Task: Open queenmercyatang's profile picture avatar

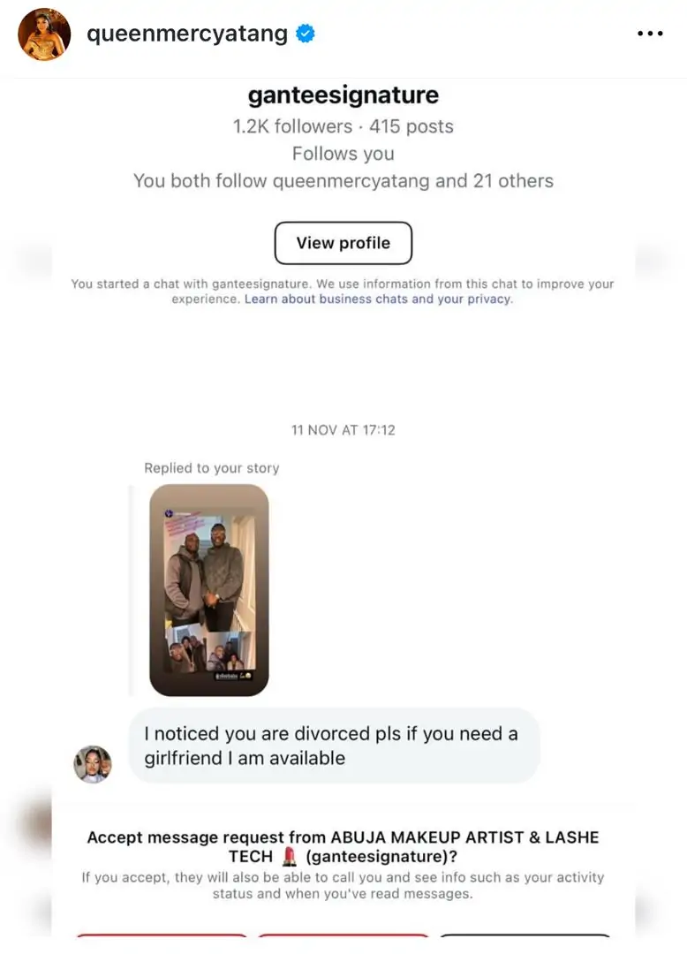Action: click(x=44, y=34)
